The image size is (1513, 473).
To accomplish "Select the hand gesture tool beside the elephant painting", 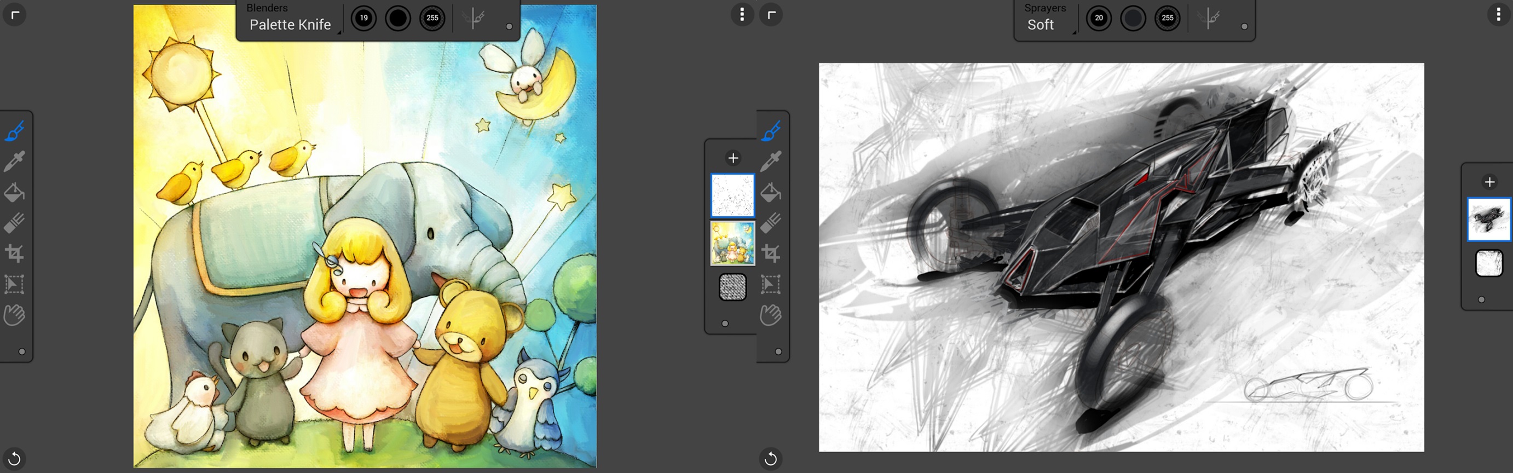I will [15, 315].
